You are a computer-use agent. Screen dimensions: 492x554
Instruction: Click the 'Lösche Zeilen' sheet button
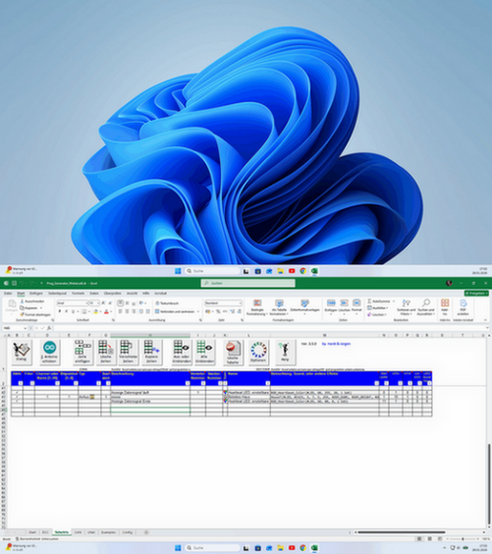(x=105, y=352)
